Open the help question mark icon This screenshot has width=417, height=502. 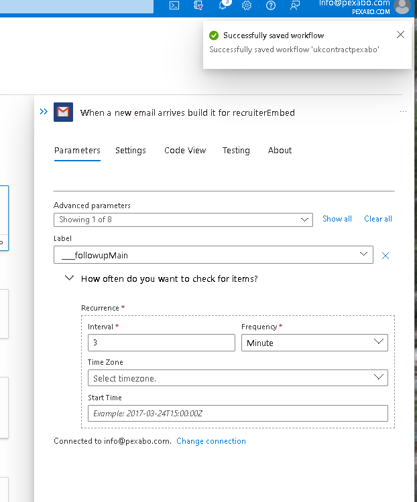click(x=271, y=5)
